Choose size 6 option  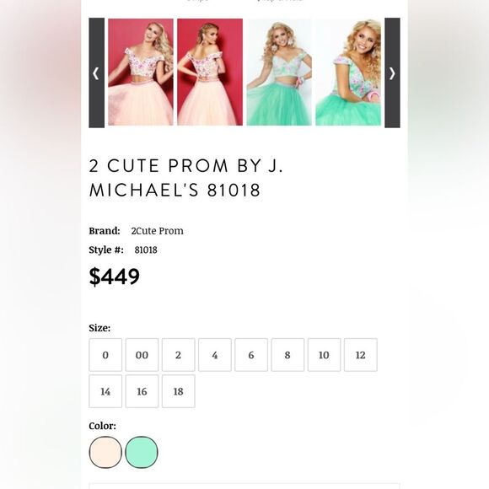point(251,355)
